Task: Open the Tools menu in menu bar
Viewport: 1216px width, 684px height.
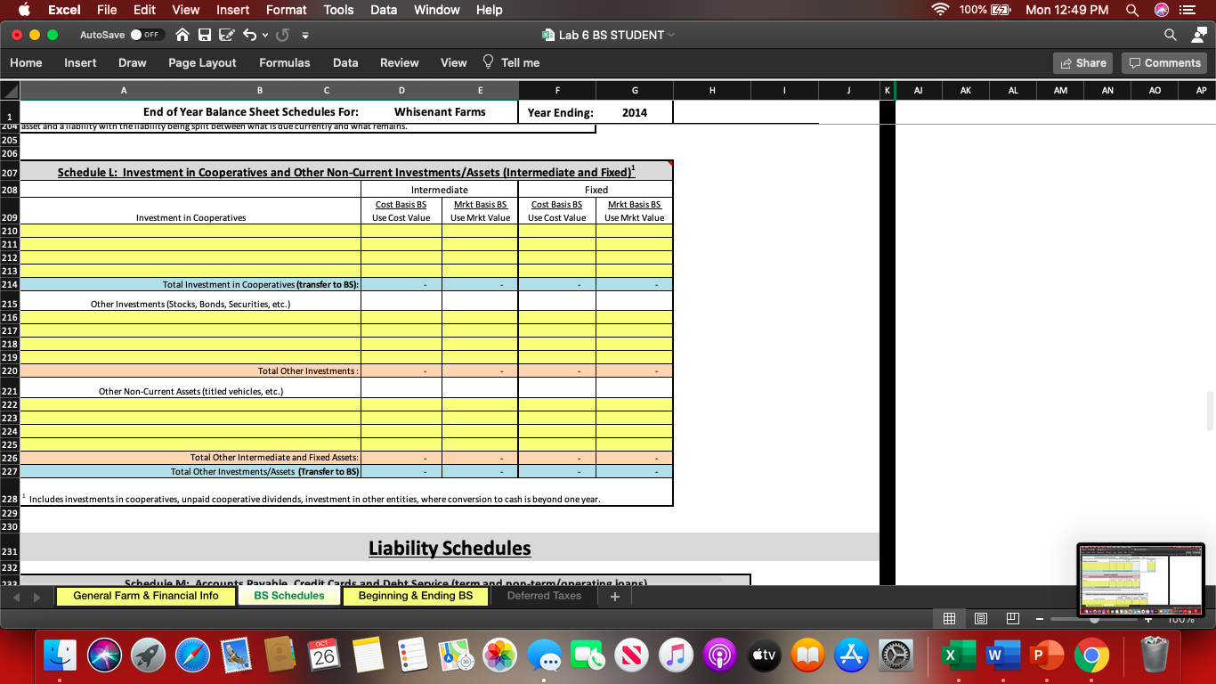Action: pyautogui.click(x=338, y=10)
